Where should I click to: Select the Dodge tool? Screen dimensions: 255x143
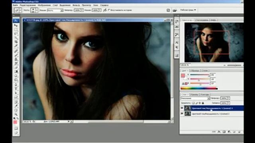point(16,80)
